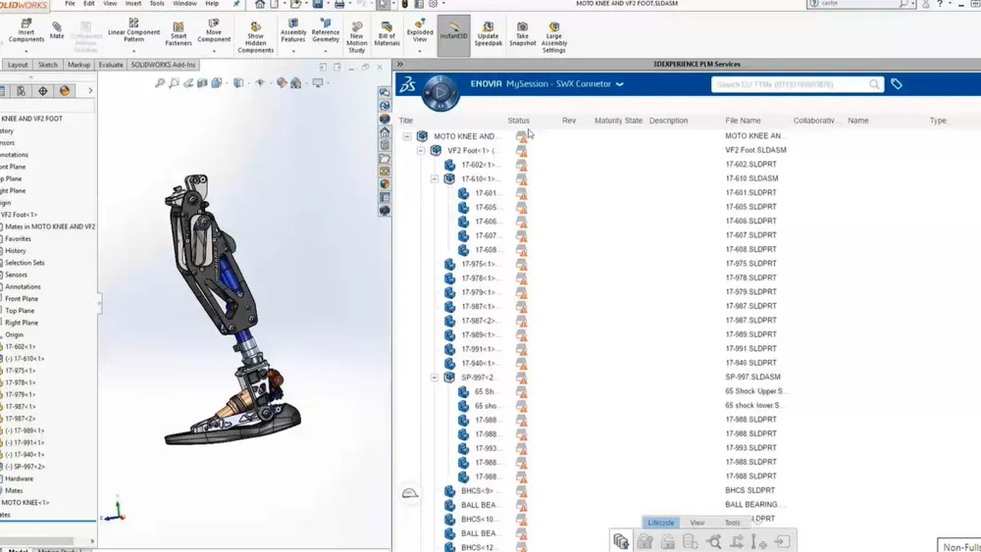This screenshot has width=981, height=552.
Task: Toggle the Instant3D button
Action: [453, 34]
